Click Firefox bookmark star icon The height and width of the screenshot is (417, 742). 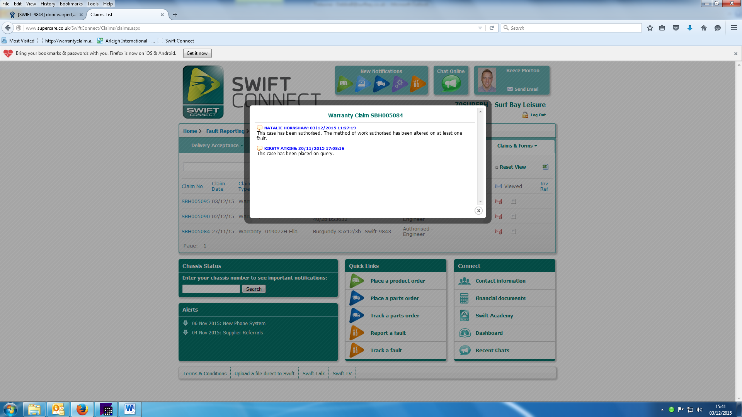[x=650, y=28]
